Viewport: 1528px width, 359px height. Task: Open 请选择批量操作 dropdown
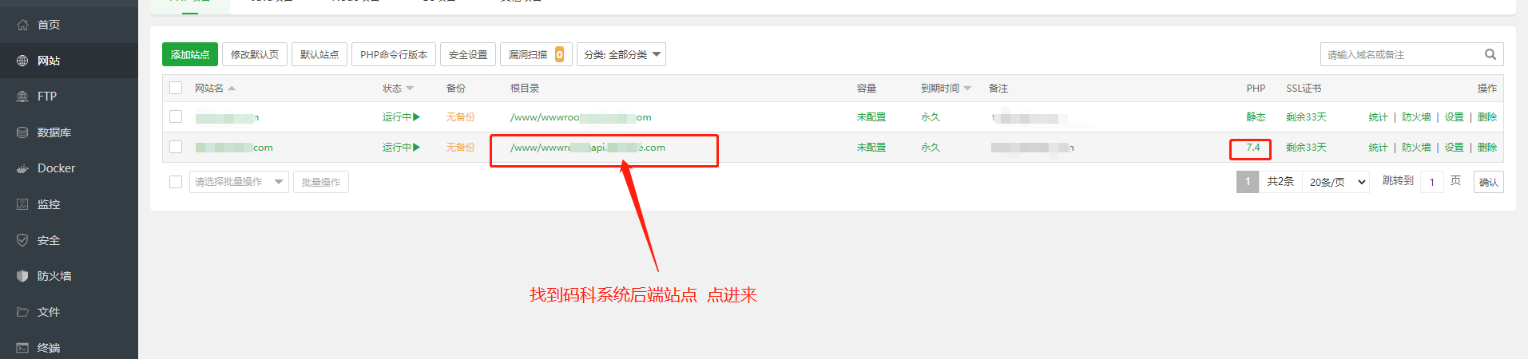click(239, 182)
